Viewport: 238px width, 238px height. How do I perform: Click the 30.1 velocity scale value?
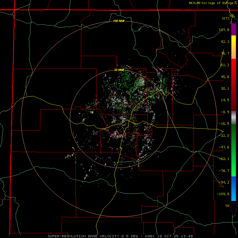pos(225,89)
